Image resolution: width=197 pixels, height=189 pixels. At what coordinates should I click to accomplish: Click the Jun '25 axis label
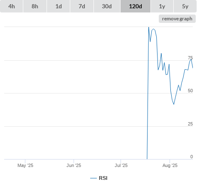click(x=74, y=165)
